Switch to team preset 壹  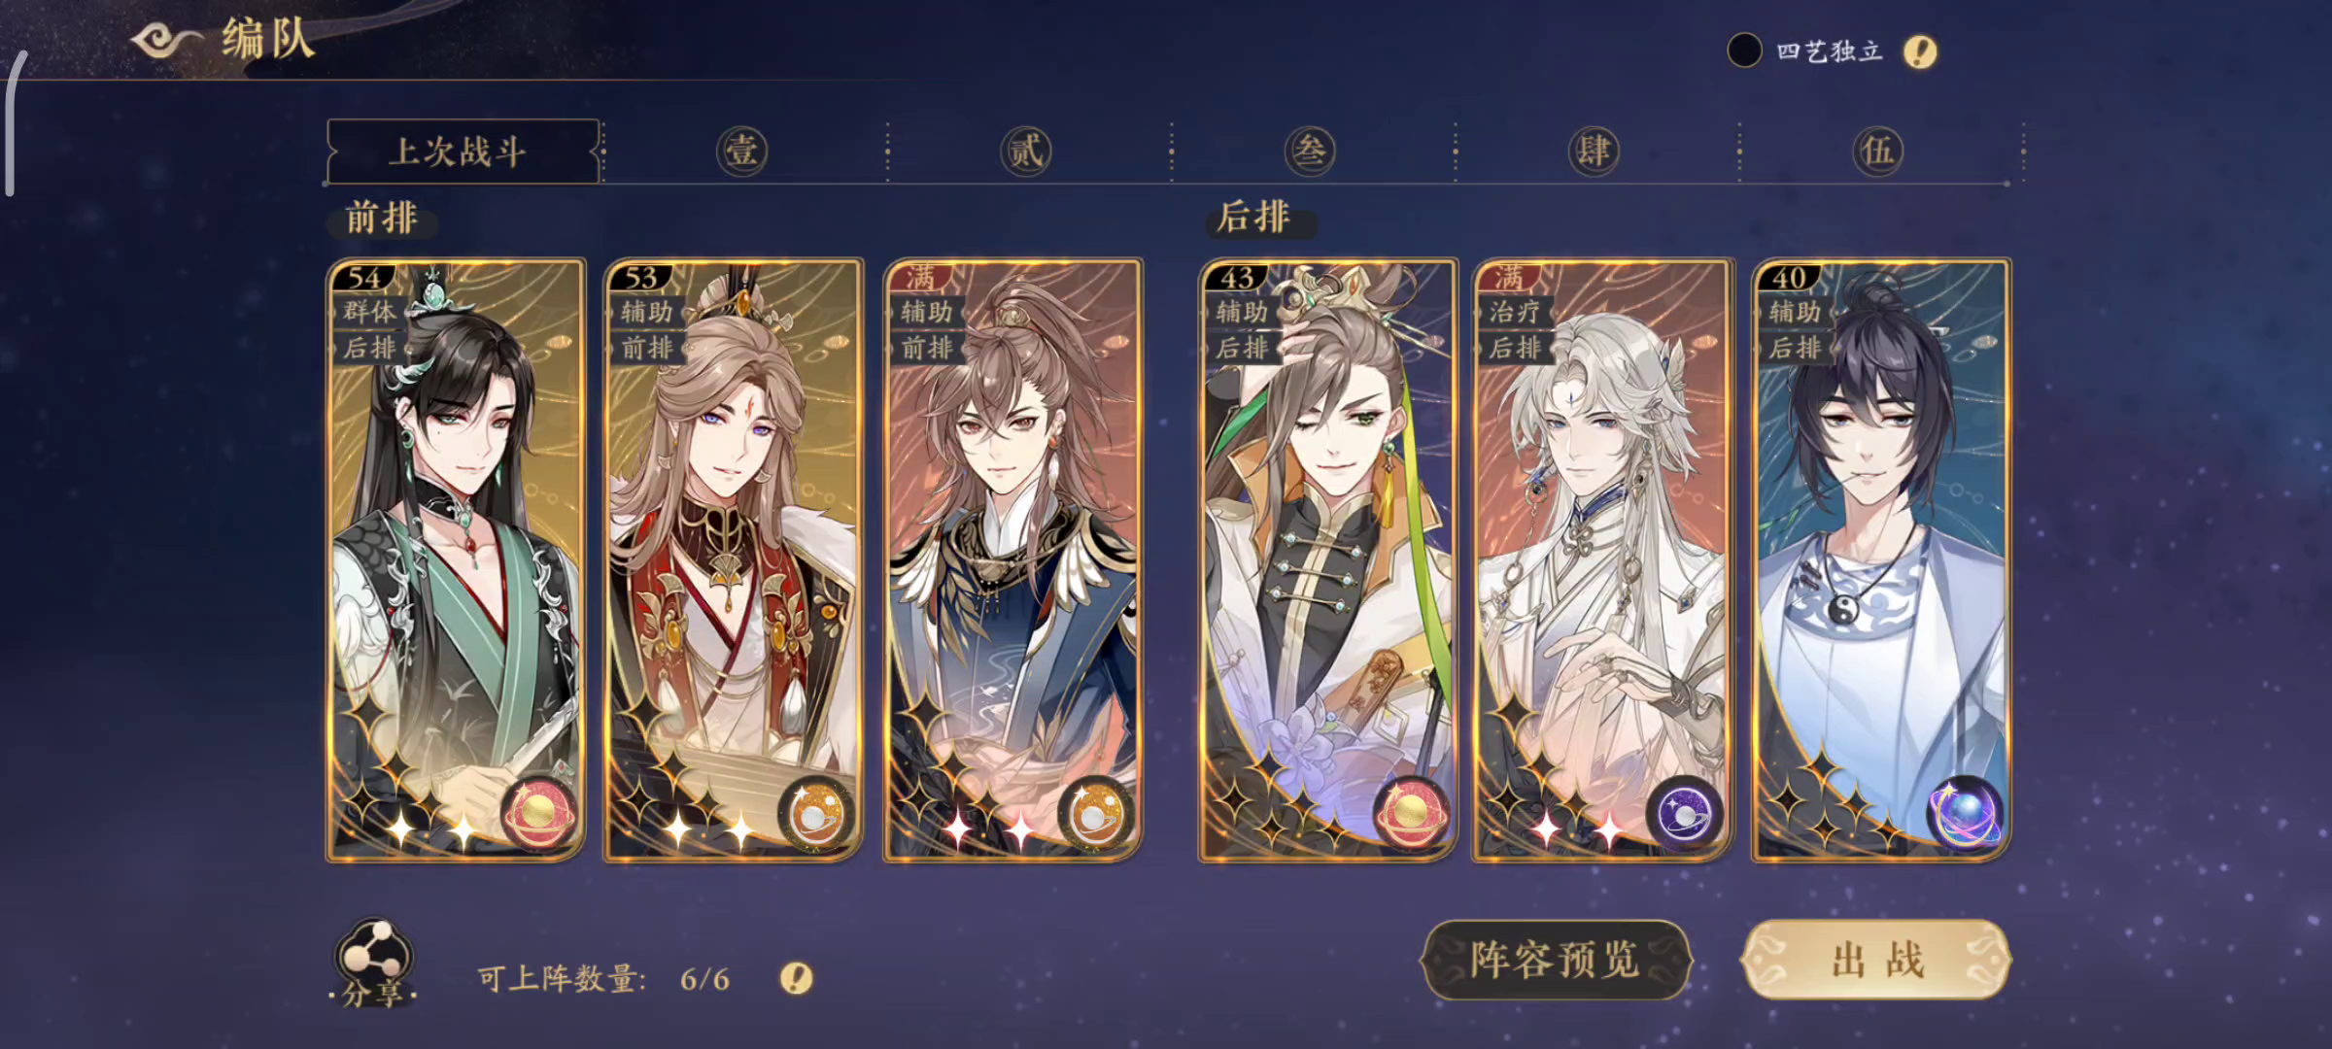pyautogui.click(x=742, y=152)
